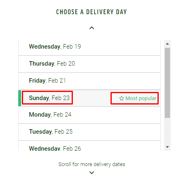The width and height of the screenshot is (185, 177).
Task: Click the scrollbar's up arrow button
Action: (x=167, y=44)
